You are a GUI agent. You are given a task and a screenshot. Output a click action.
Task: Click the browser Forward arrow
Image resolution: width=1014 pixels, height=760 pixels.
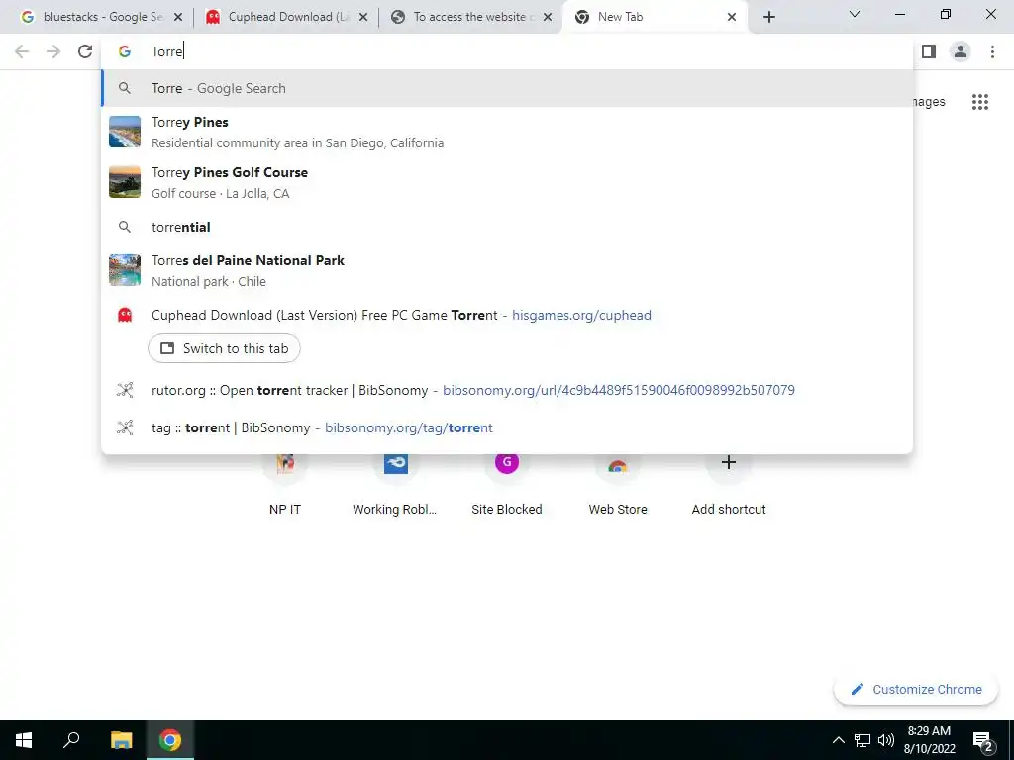(53, 51)
